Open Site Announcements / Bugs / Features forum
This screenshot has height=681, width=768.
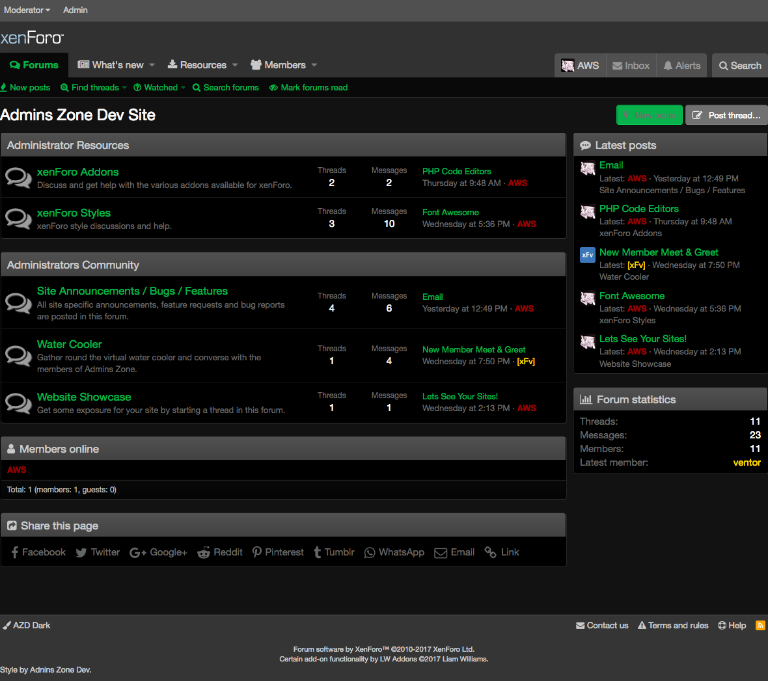coord(132,291)
